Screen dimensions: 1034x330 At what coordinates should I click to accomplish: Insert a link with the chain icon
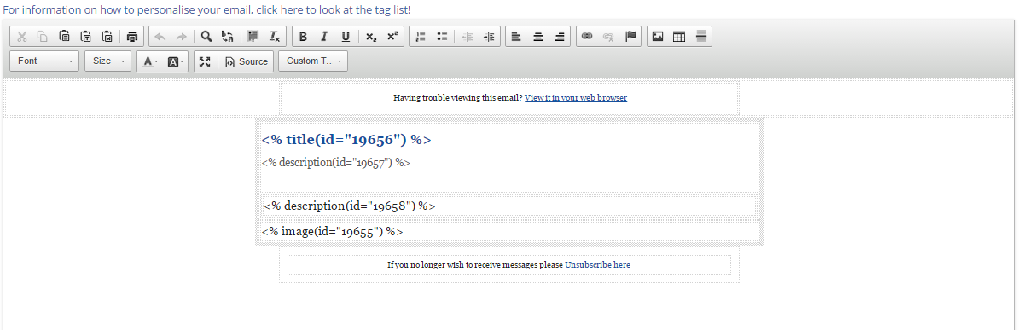coord(586,37)
